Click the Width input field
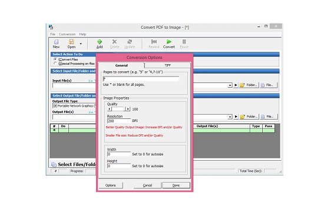This screenshot has width=324, height=222. coord(119,154)
